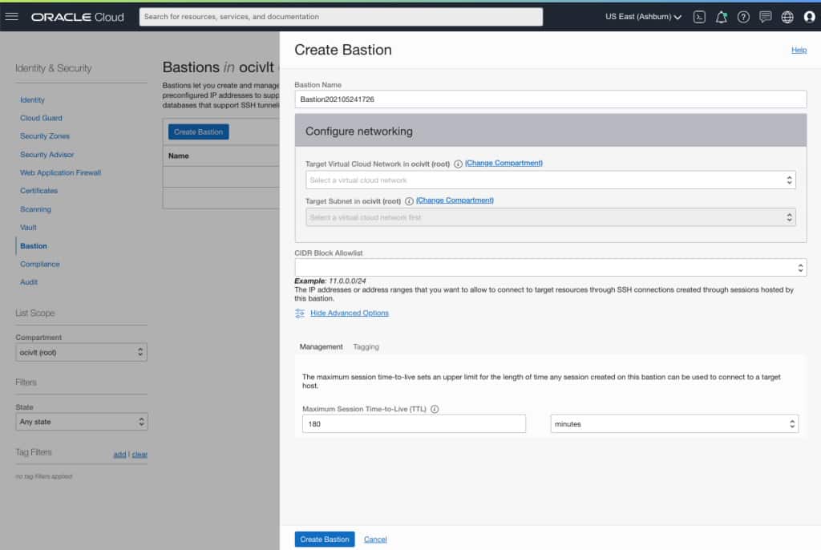Screen dimensions: 821x550
Task: Open the notifications bell
Action: coord(722,16)
